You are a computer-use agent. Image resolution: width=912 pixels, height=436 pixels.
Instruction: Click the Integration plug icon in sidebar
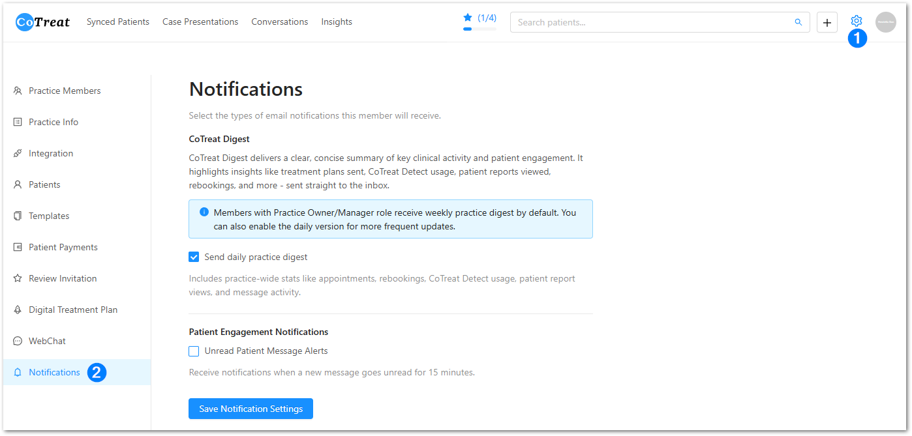pyautogui.click(x=18, y=154)
